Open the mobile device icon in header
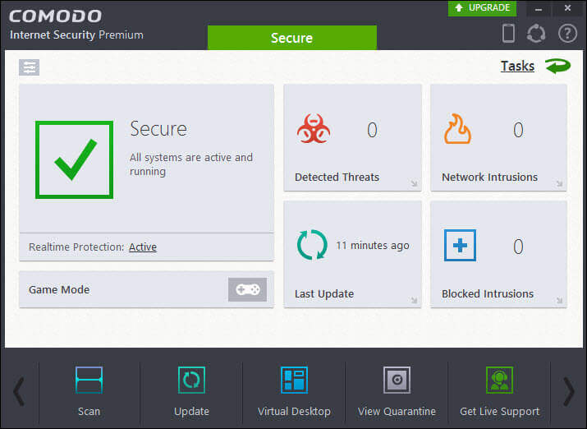587x429 pixels. [508, 33]
